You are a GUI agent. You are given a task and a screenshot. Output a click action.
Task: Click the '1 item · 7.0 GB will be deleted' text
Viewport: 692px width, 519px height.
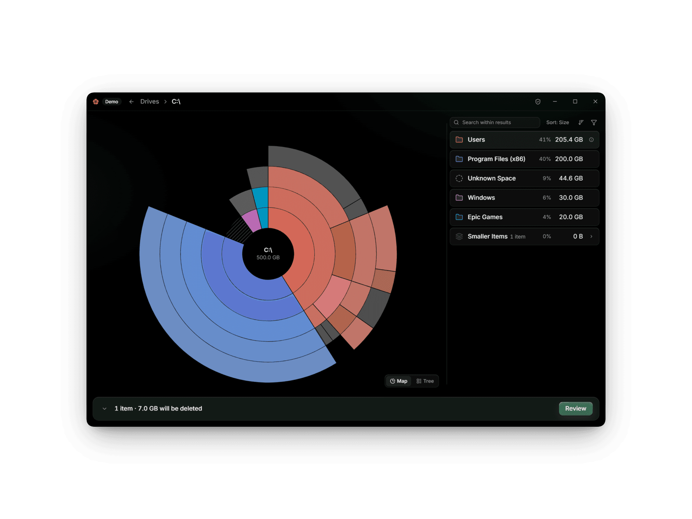click(158, 409)
